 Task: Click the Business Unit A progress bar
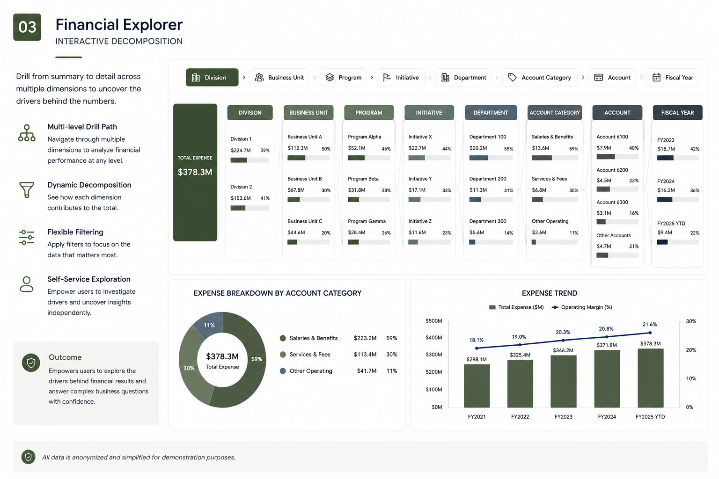[309, 158]
